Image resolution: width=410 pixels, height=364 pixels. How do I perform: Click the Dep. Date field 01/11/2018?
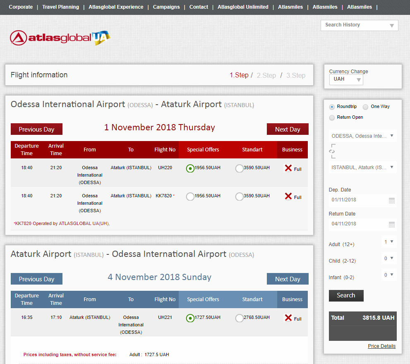pyautogui.click(x=362, y=200)
